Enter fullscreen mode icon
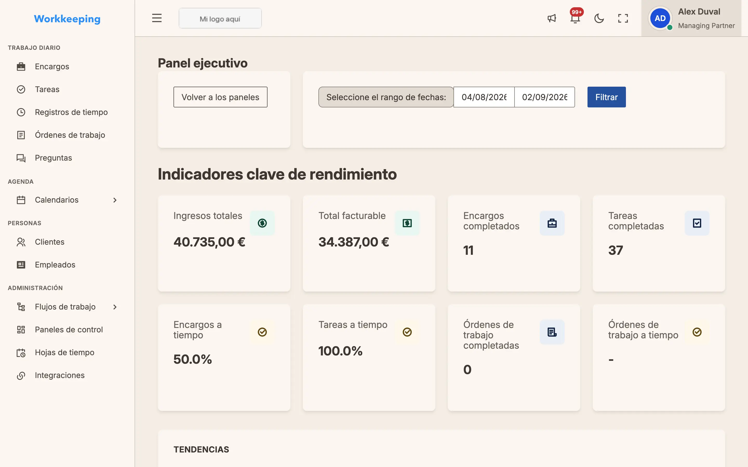The height and width of the screenshot is (467, 748). (x=623, y=18)
